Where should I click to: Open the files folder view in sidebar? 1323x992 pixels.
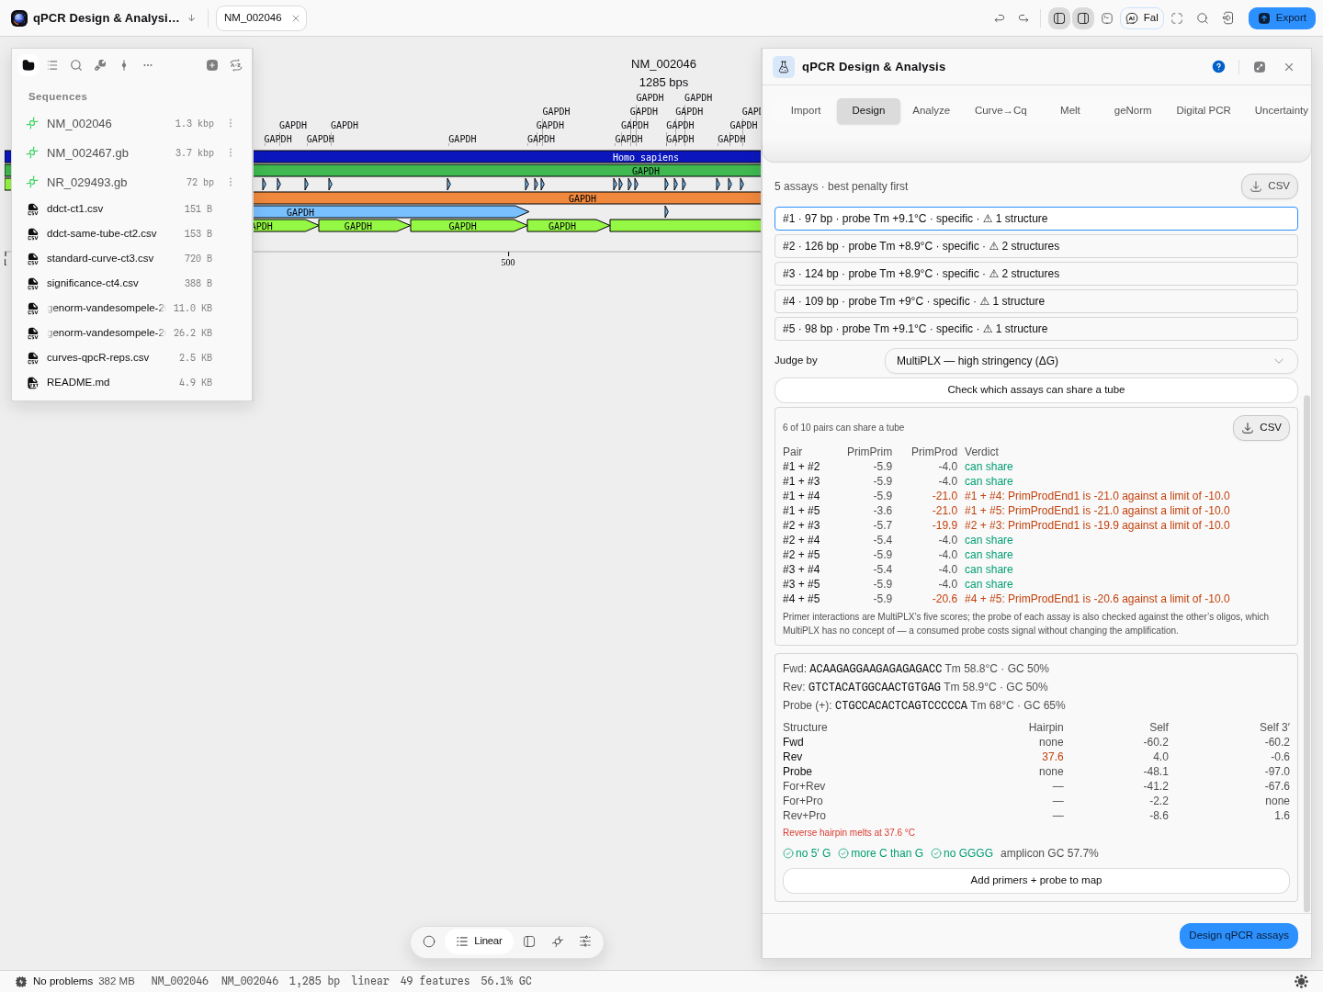28,65
